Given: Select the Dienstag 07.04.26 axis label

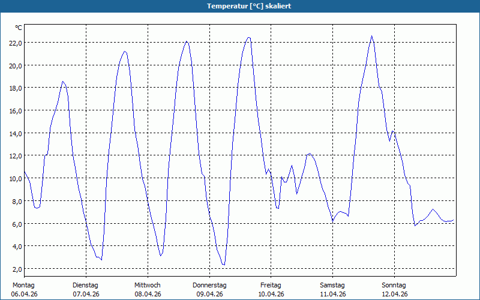Looking at the screenshot, I should tap(86, 290).
